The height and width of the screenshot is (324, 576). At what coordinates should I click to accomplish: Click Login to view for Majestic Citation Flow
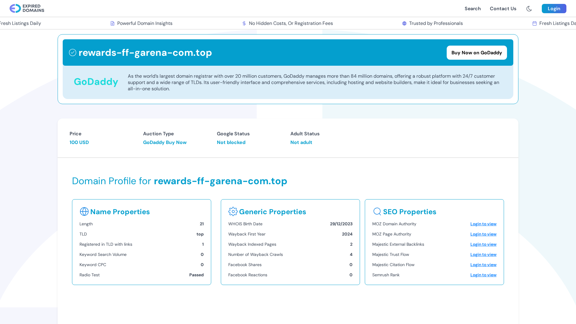click(x=483, y=265)
